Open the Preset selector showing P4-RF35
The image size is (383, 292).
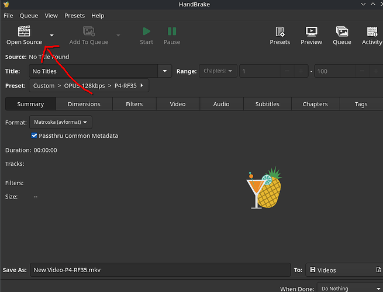click(x=89, y=86)
